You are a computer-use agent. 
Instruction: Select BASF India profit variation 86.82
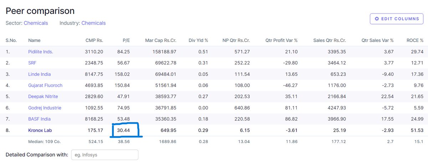coord(291,119)
